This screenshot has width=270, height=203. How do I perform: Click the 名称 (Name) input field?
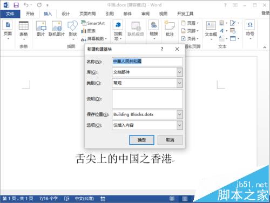pos(147,62)
